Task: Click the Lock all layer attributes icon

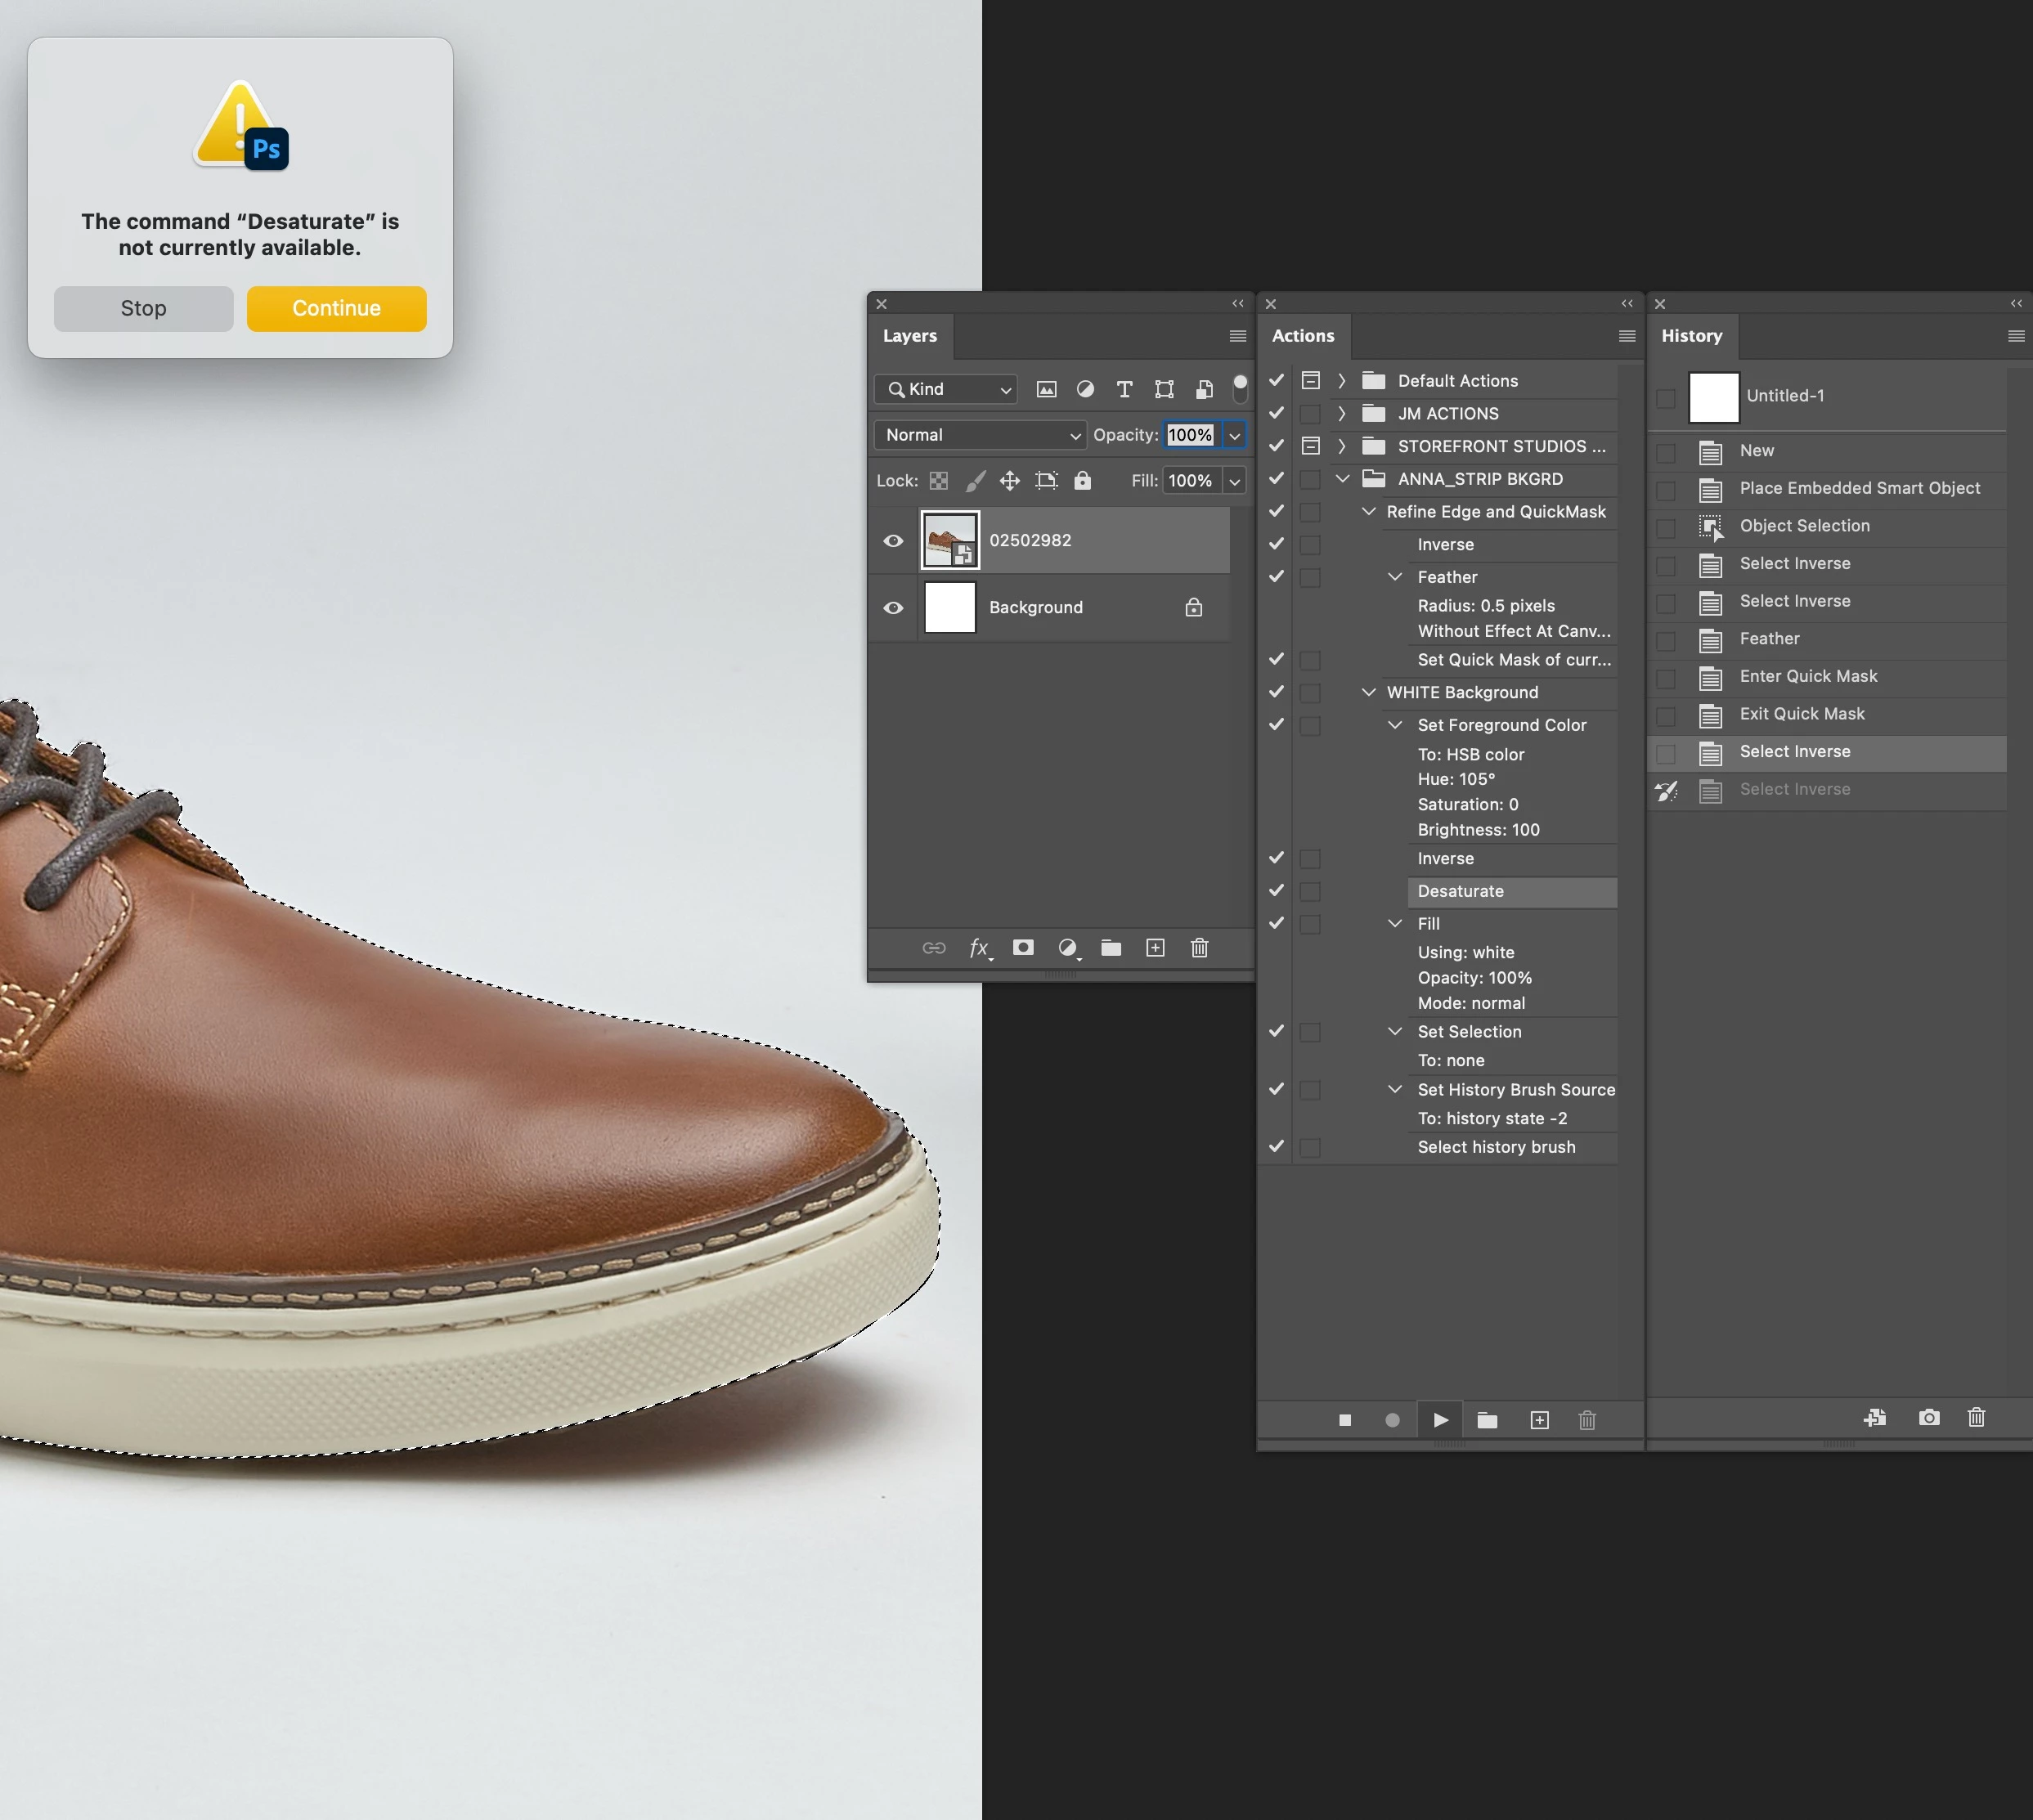Action: (1082, 481)
